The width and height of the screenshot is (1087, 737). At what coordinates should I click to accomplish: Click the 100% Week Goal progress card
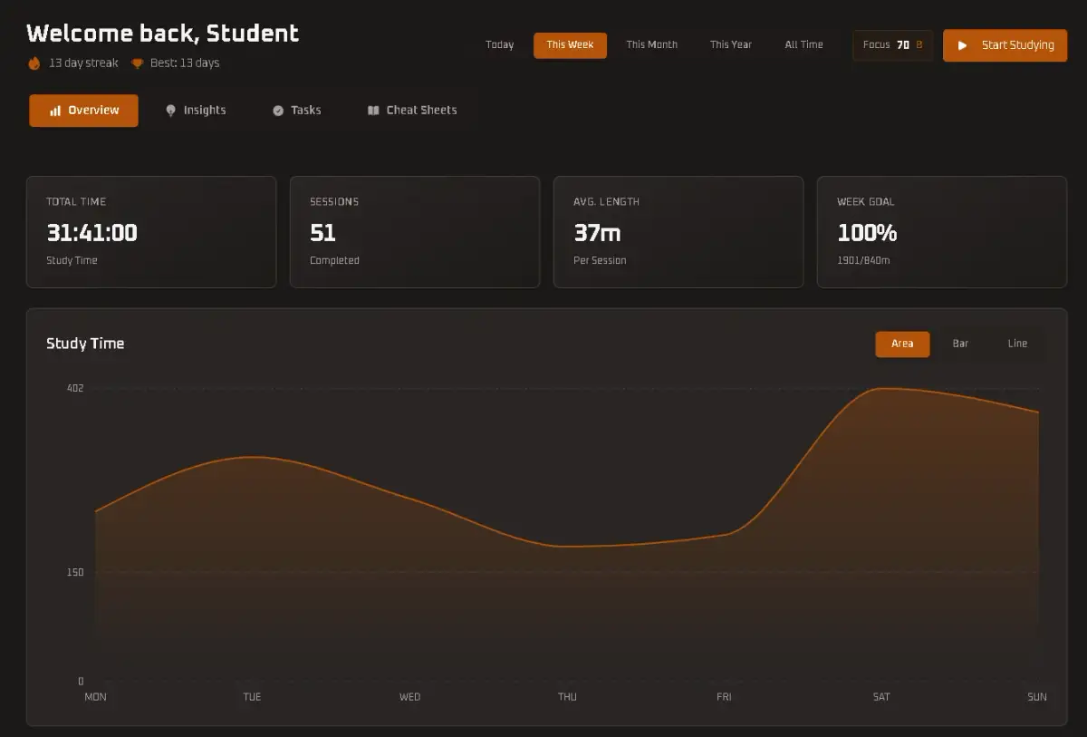[942, 231]
